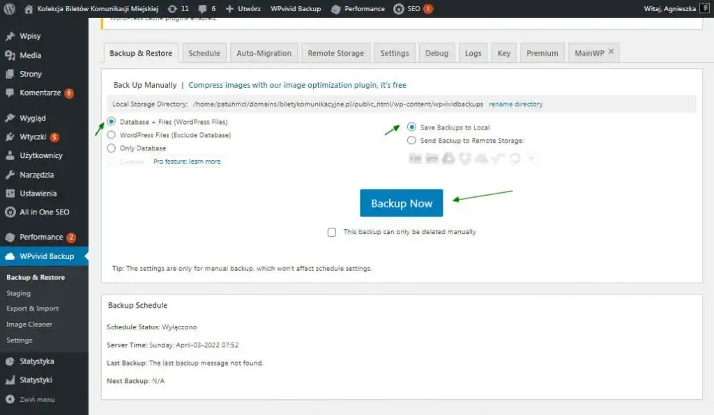Click the Użytkownicy user icon in sidebar
This screenshot has width=714, height=415.
point(10,155)
